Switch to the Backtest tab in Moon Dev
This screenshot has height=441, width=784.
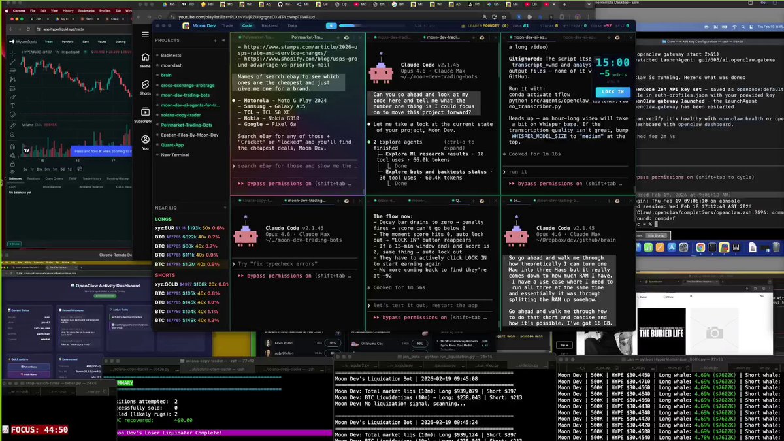(270, 26)
